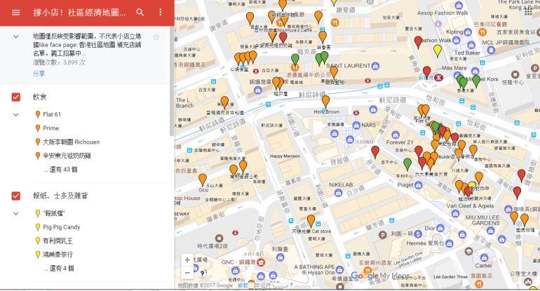Screen dimensions: 540x291
Task: Click the 分享 share link
Action: 39,74
